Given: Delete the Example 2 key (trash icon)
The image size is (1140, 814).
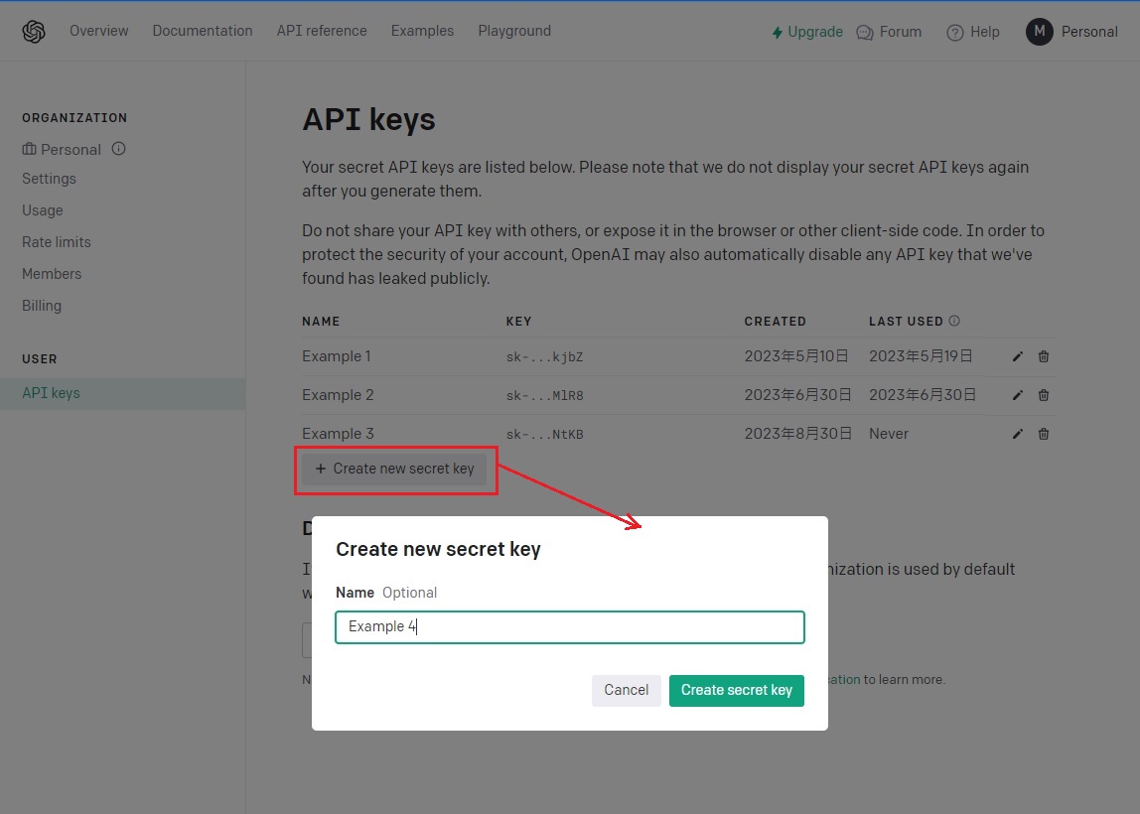Looking at the screenshot, I should click(1044, 395).
